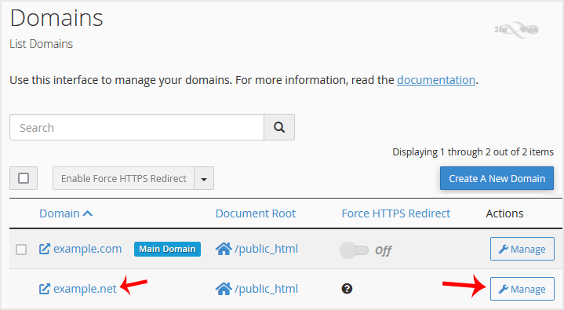Viewport: 564px width, 310px height.
Task: Toggle Force HTTPS Redirect for example.com
Action: 355,250
